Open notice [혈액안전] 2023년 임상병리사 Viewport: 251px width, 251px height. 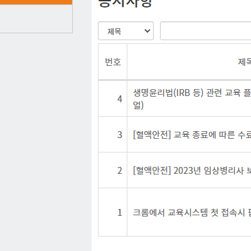tap(192, 171)
